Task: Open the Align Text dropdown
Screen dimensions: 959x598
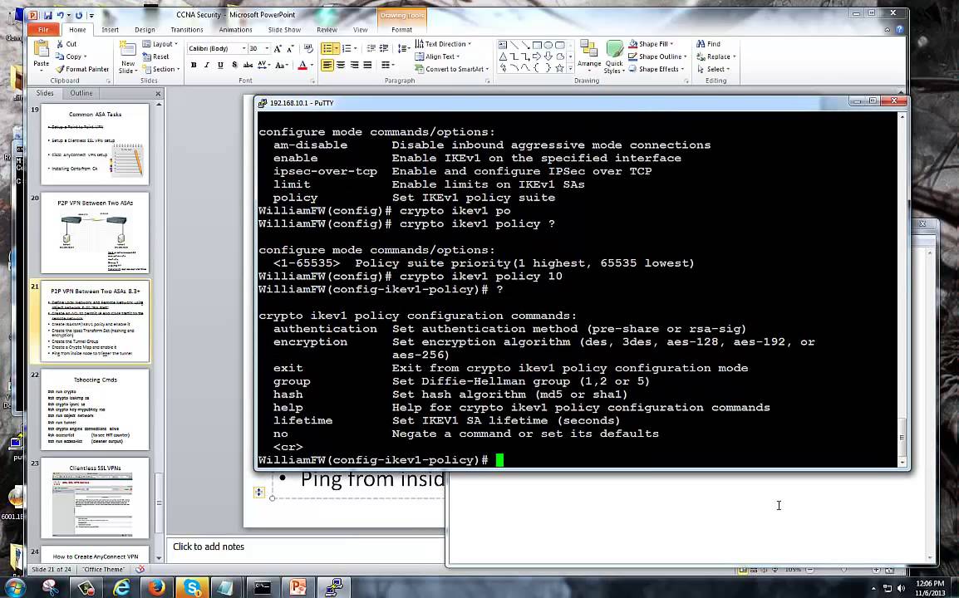Action: click(x=437, y=56)
